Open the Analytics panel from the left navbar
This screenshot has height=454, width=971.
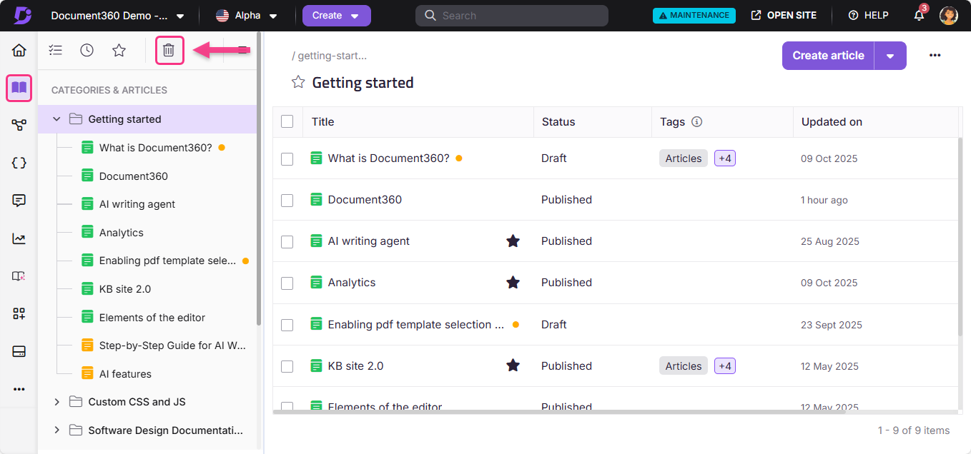(x=19, y=238)
